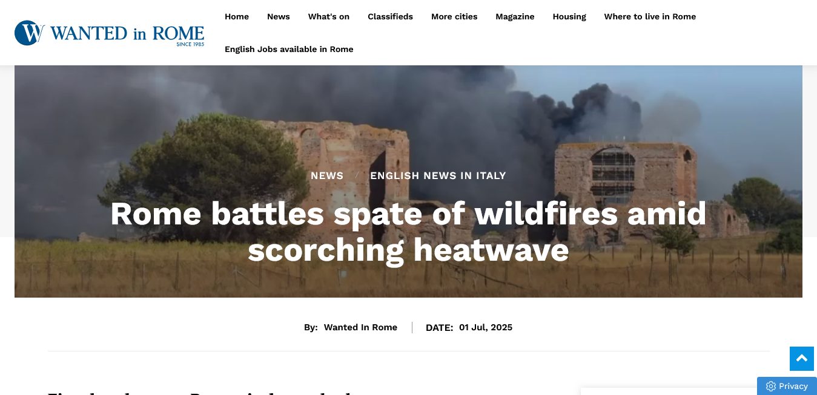Viewport: 817px width, 395px height.
Task: Select More cities in navigation
Action: tap(454, 16)
